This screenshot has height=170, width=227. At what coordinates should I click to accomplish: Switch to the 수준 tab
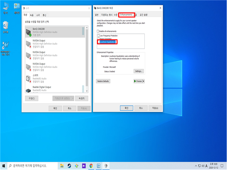click(x=116, y=15)
